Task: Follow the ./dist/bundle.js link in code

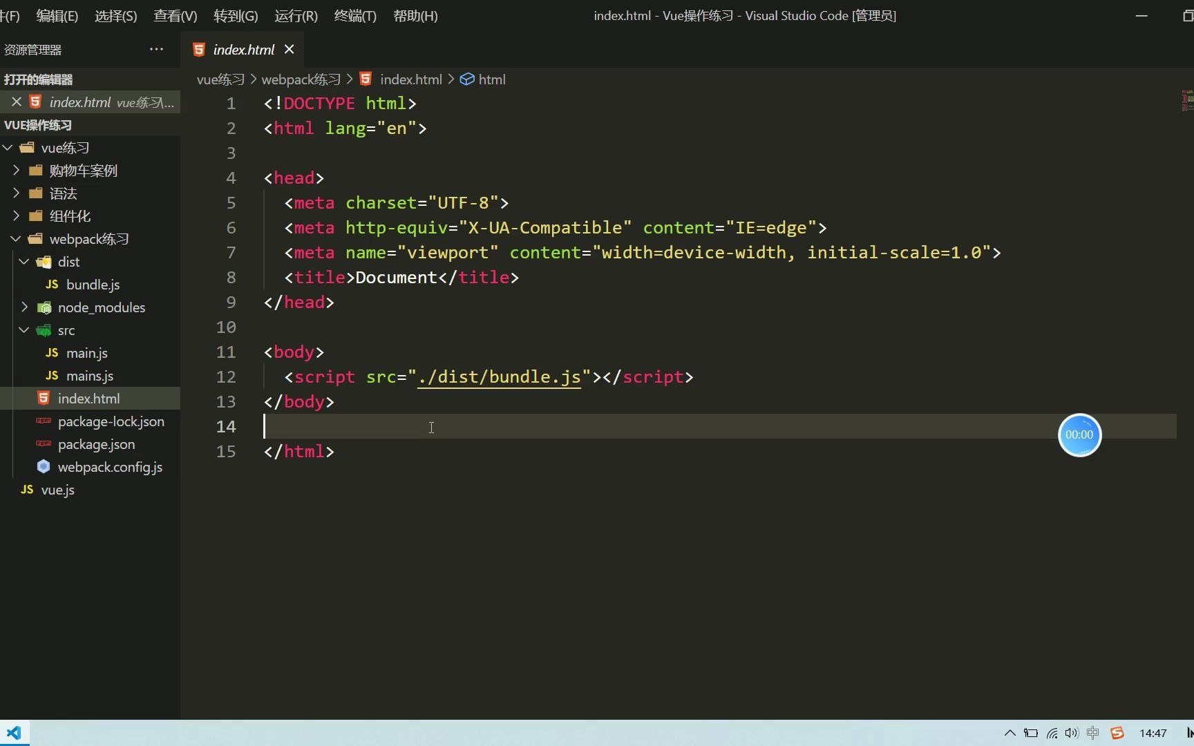Action: [499, 377]
